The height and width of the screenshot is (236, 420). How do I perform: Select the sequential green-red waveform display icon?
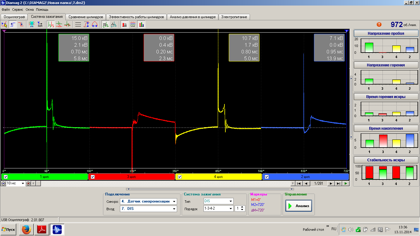[x=51, y=25]
